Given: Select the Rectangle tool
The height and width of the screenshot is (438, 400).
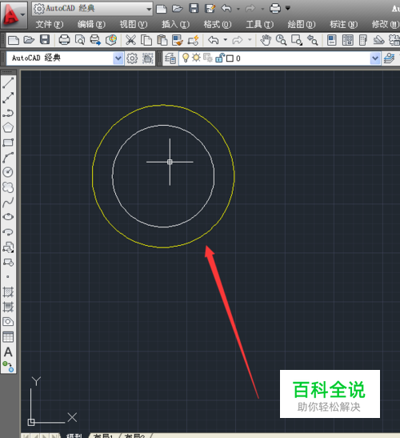Looking at the screenshot, I should (8, 143).
